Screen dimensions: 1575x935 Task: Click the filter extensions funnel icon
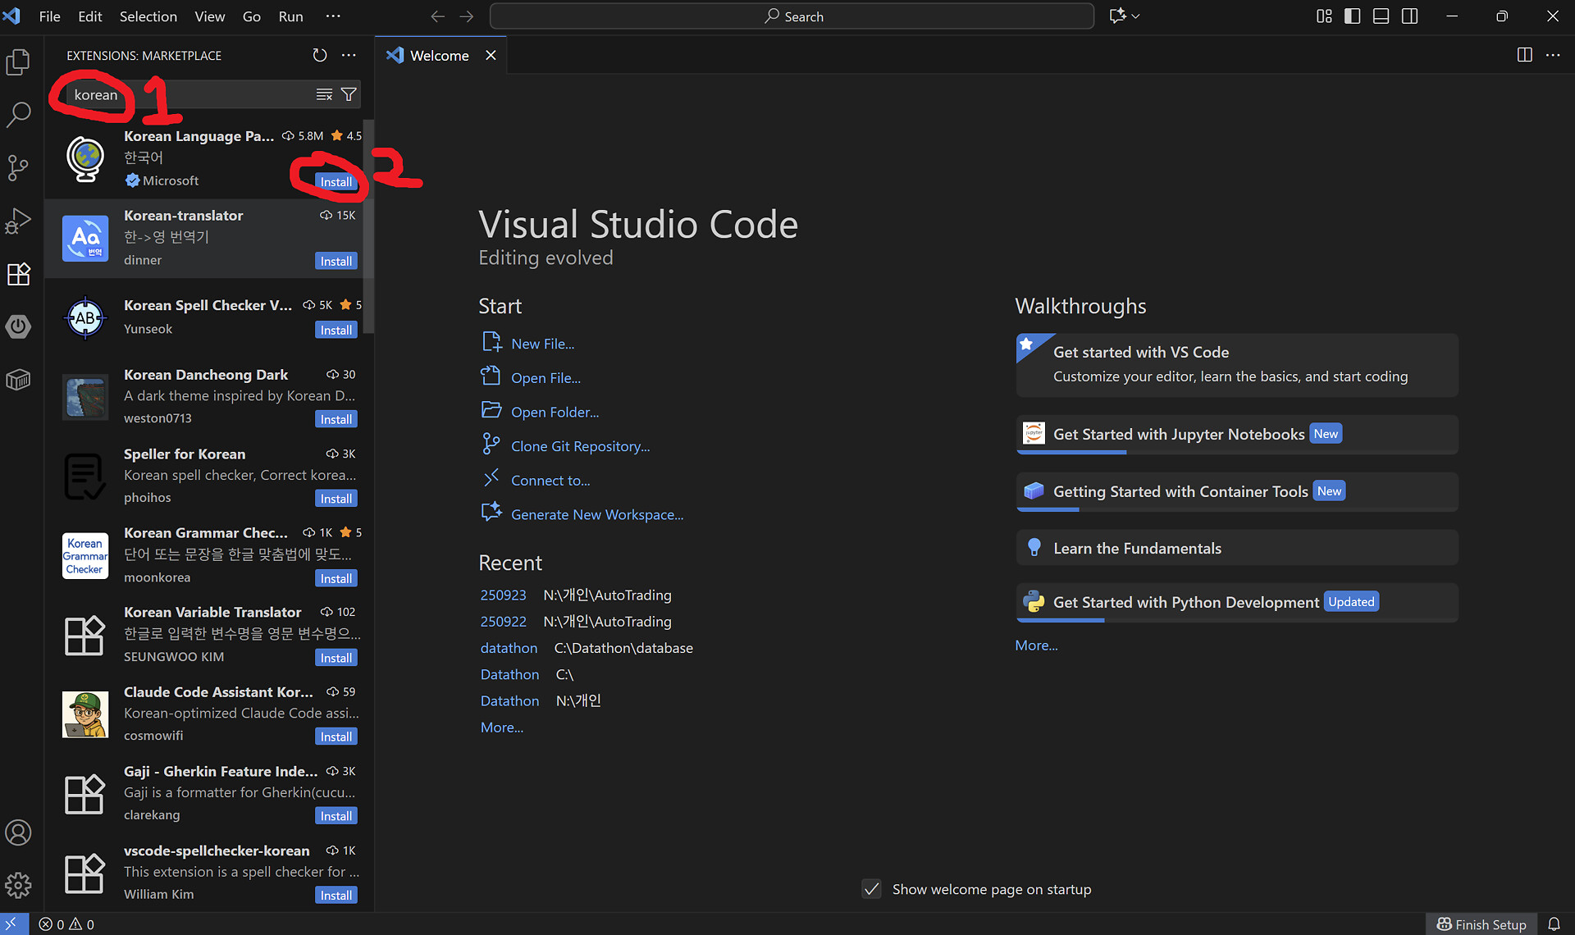point(349,94)
